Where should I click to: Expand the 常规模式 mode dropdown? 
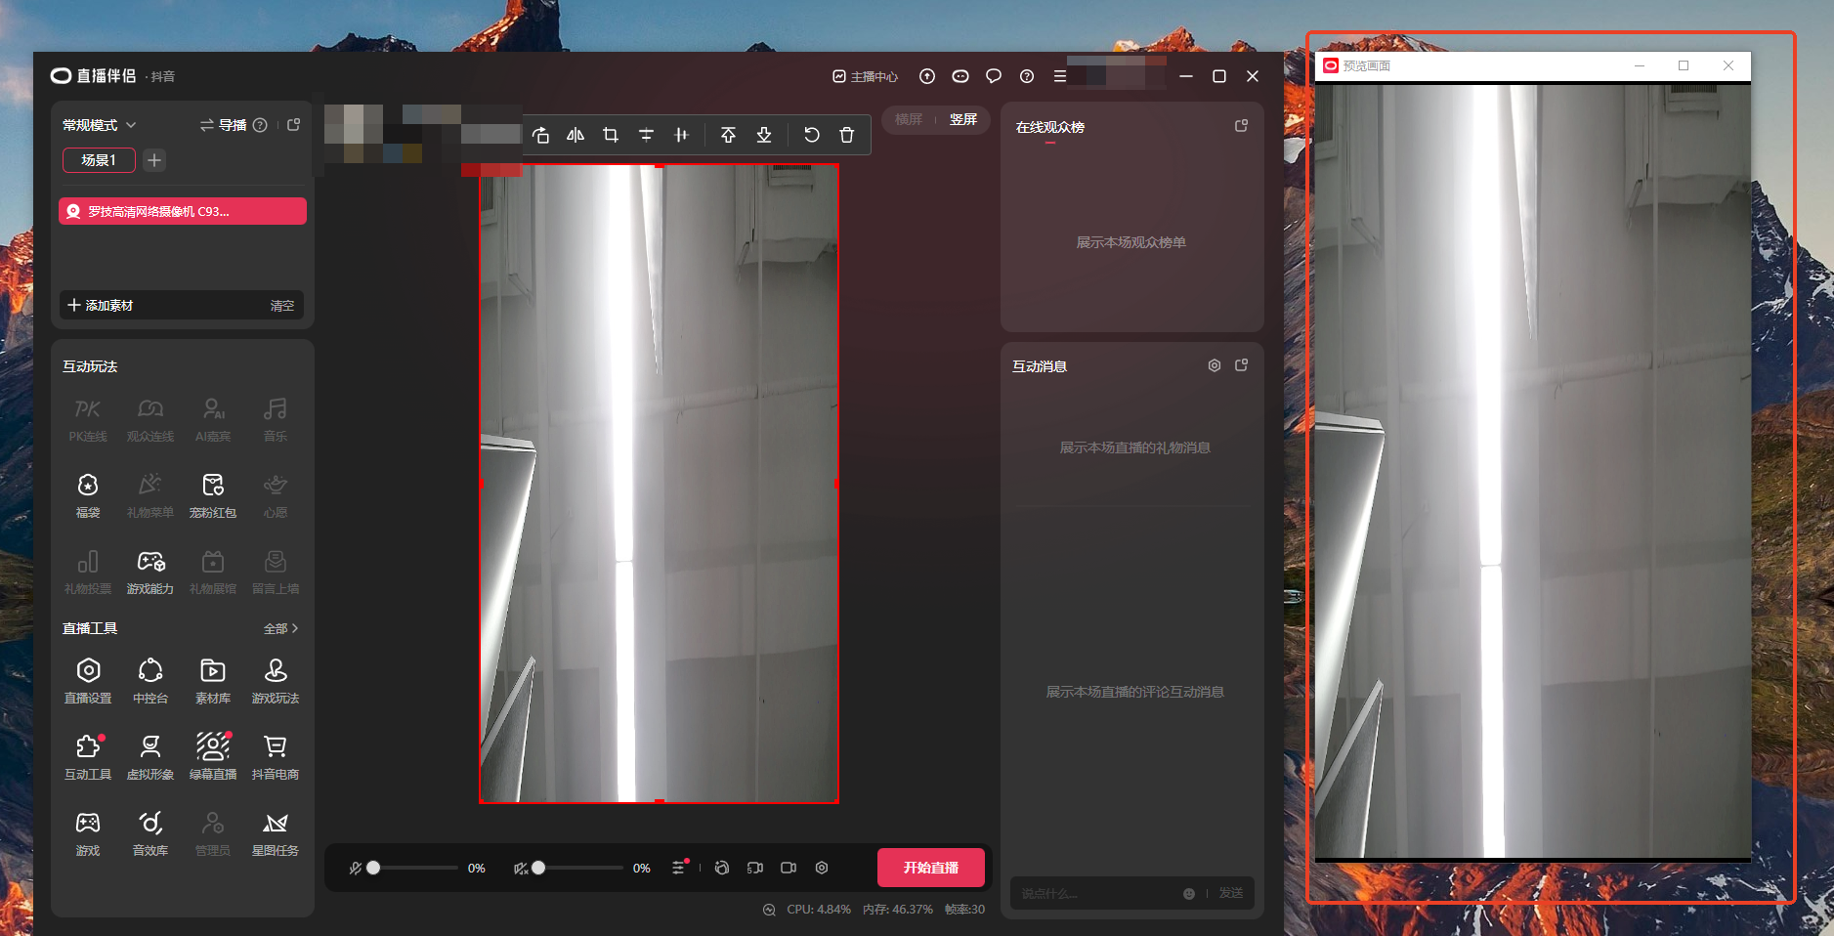100,125
